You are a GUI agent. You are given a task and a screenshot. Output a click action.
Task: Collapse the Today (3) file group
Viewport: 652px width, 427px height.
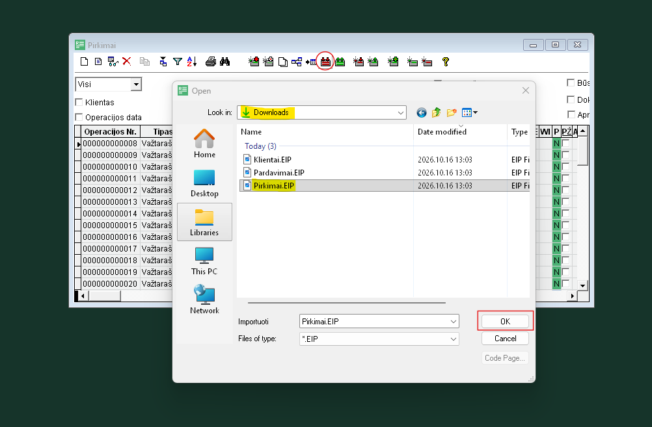point(260,146)
